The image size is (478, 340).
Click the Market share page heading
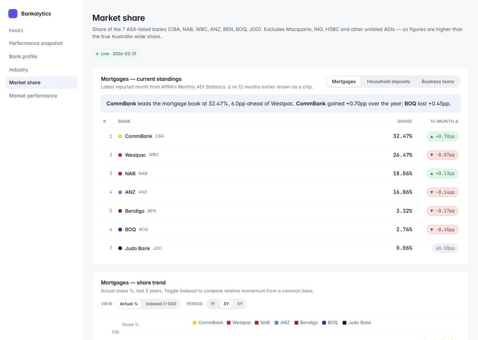119,18
